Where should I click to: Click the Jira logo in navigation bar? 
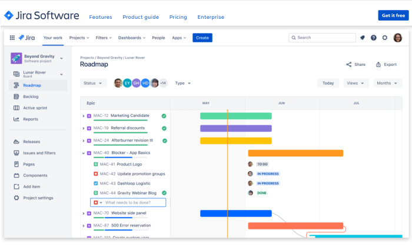click(x=26, y=38)
